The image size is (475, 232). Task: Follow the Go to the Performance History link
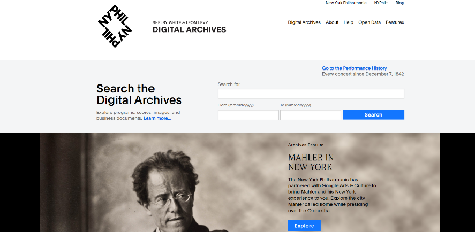click(x=355, y=68)
